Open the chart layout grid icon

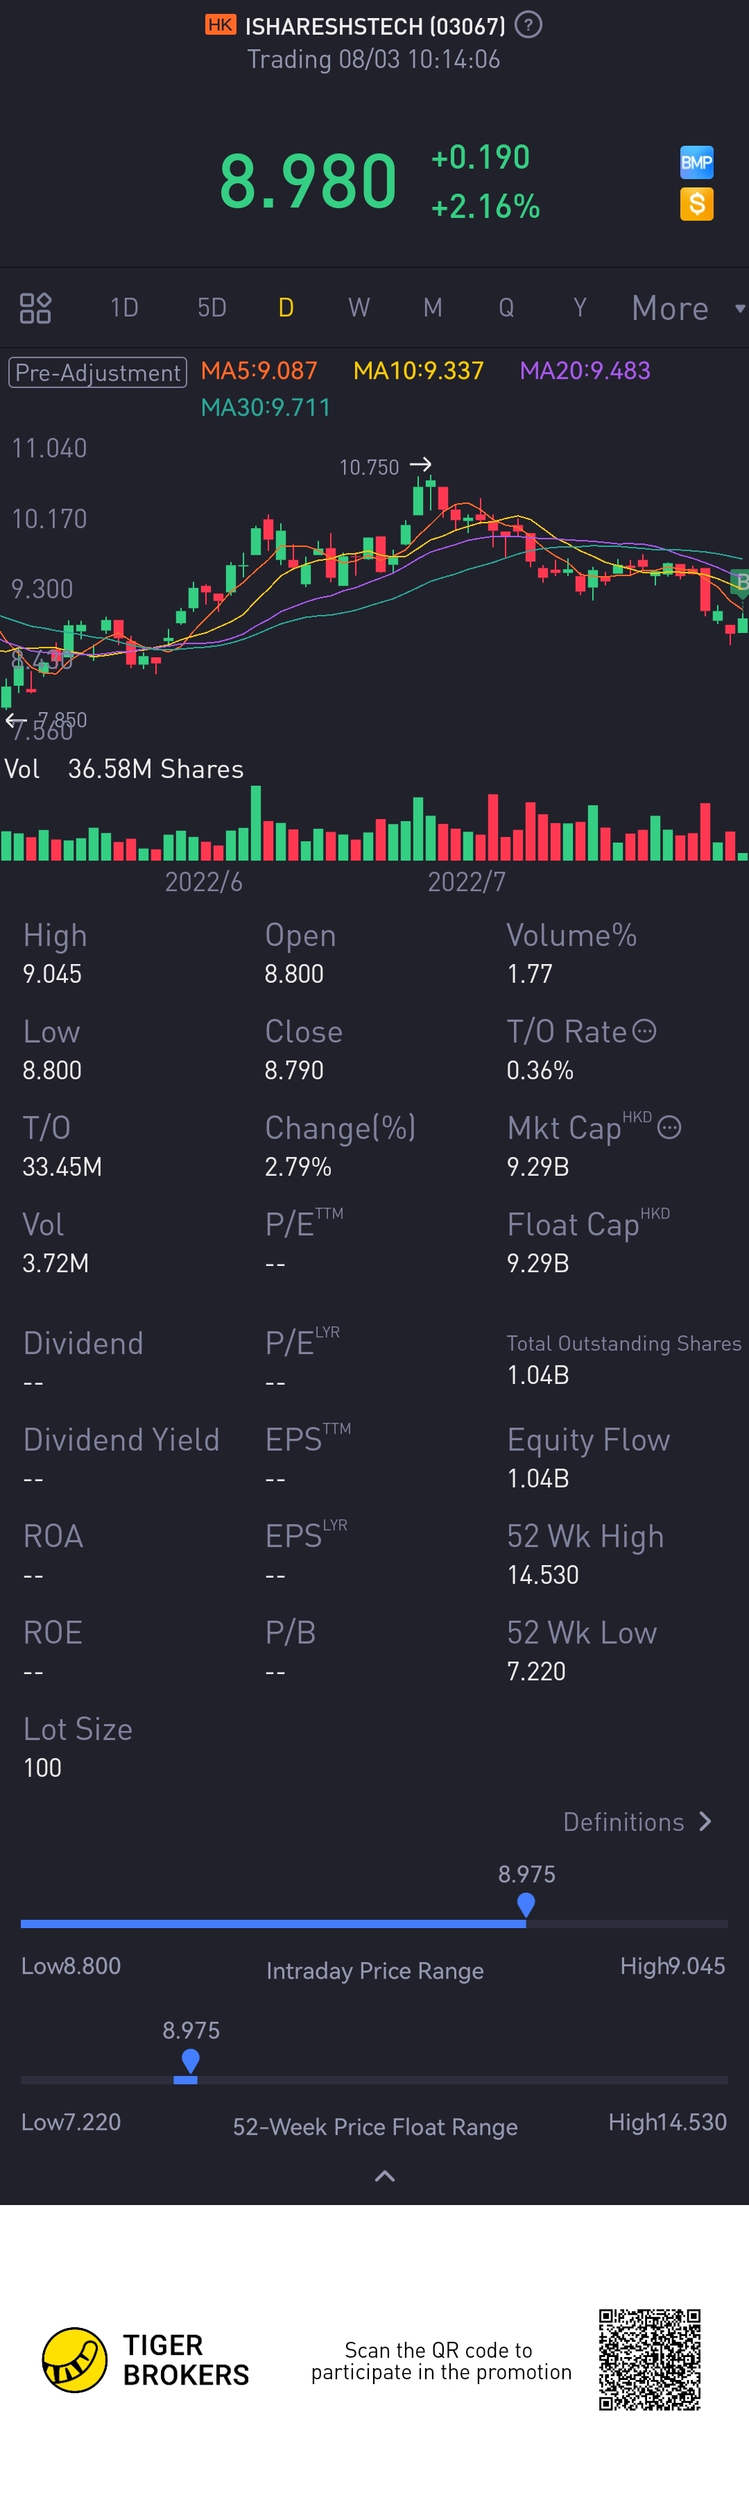point(35,307)
